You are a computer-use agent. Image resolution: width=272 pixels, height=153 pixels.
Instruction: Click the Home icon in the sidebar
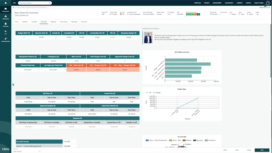click(6, 3)
